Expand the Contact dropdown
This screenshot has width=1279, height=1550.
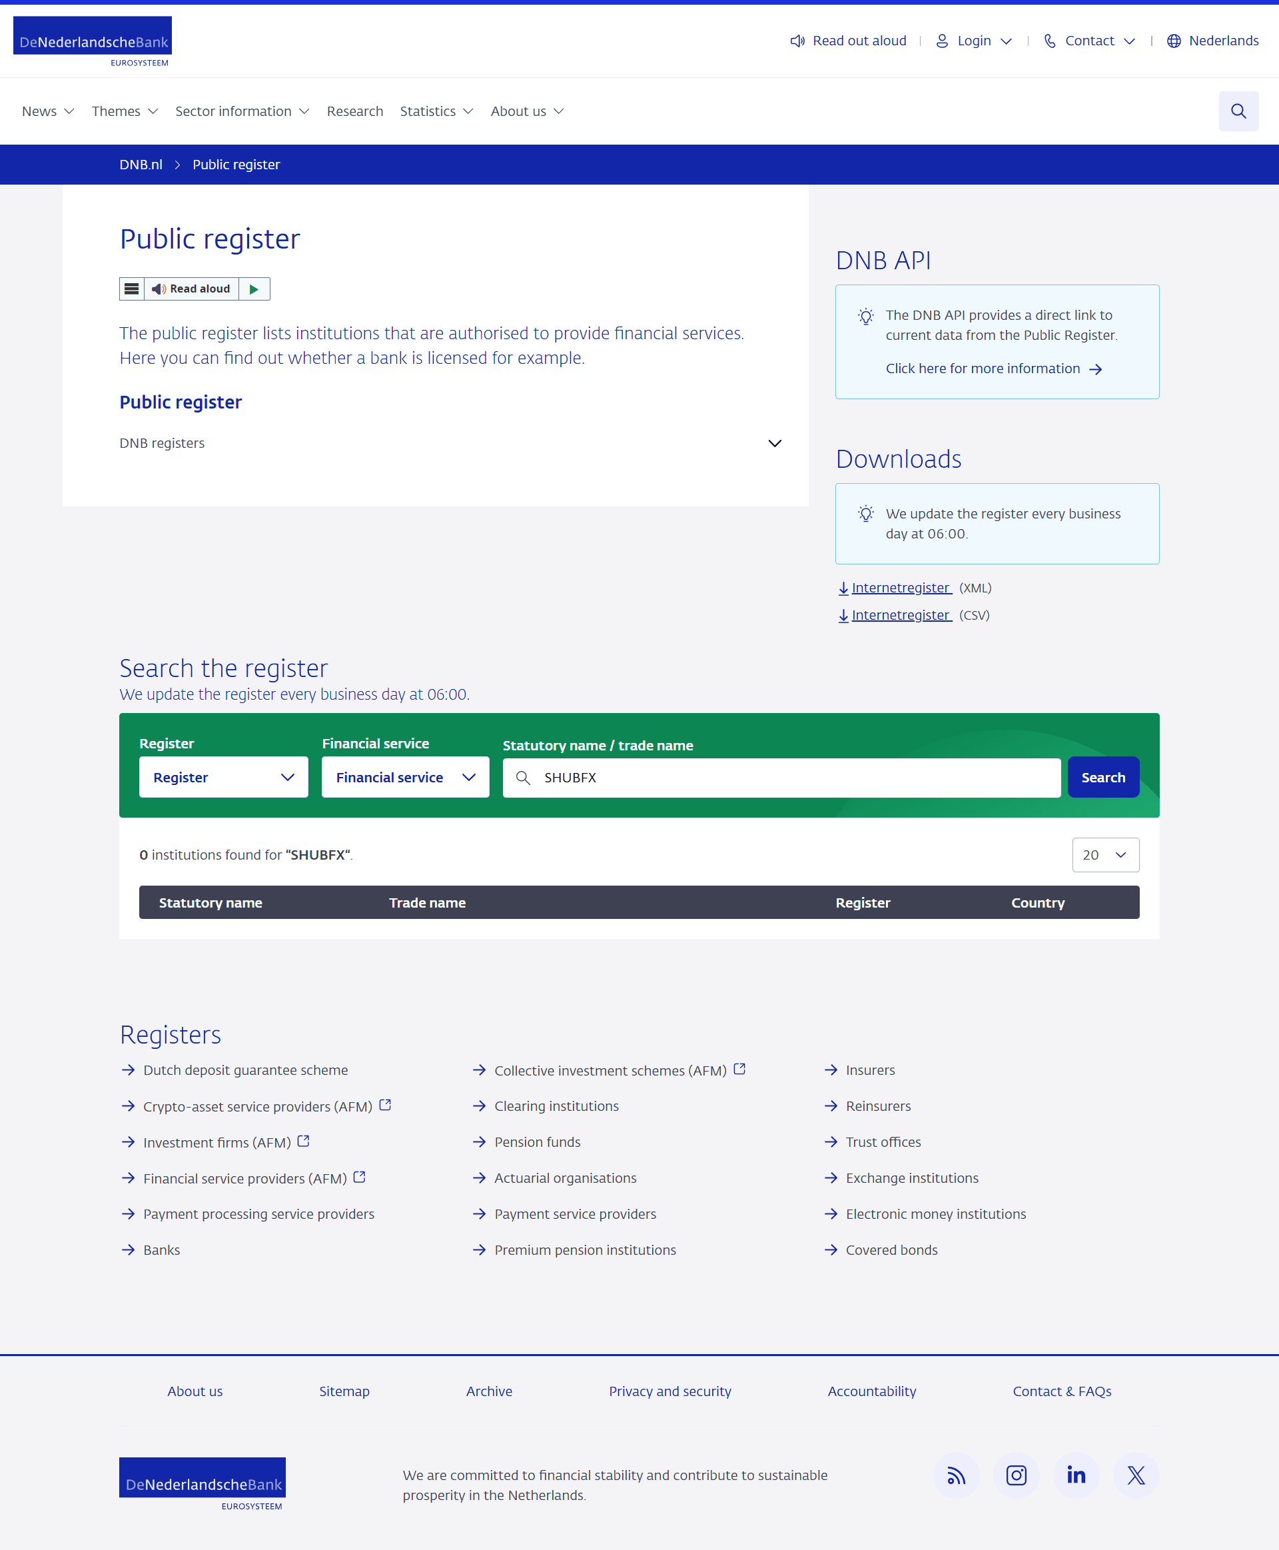click(x=1089, y=41)
